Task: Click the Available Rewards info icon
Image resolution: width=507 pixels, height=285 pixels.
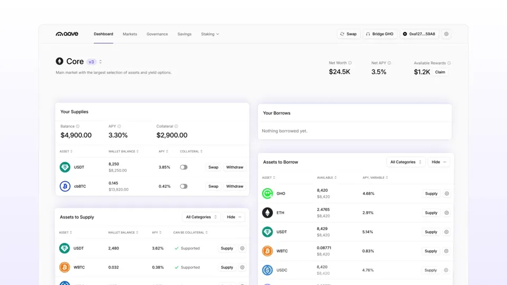Action: point(449,63)
